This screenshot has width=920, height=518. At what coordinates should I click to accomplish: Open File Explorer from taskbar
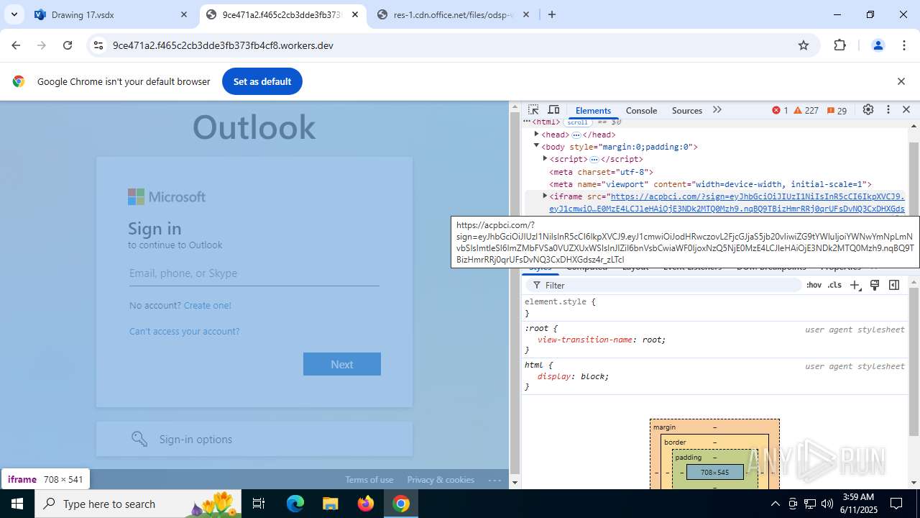coord(330,504)
